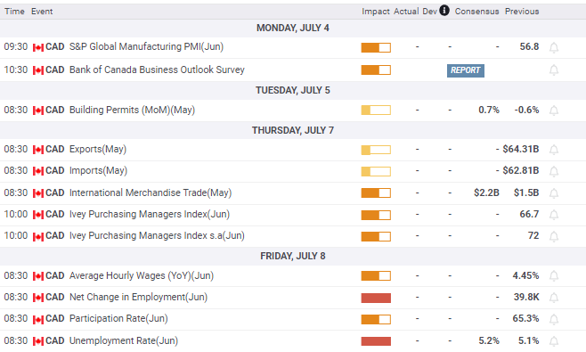
Task: Toggle alert bell for Business Outlook Survey
Action: pos(554,70)
